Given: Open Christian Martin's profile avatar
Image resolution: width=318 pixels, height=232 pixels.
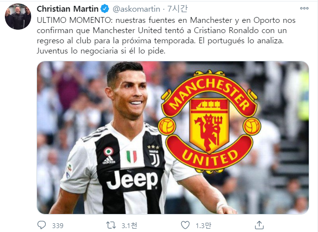Looking at the screenshot, I should pyautogui.click(x=18, y=17).
